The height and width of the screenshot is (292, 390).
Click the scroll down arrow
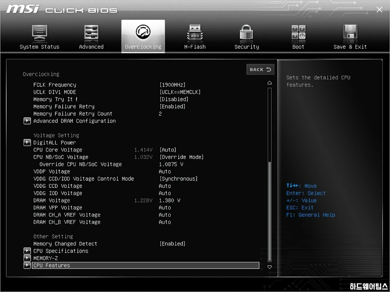(270, 267)
